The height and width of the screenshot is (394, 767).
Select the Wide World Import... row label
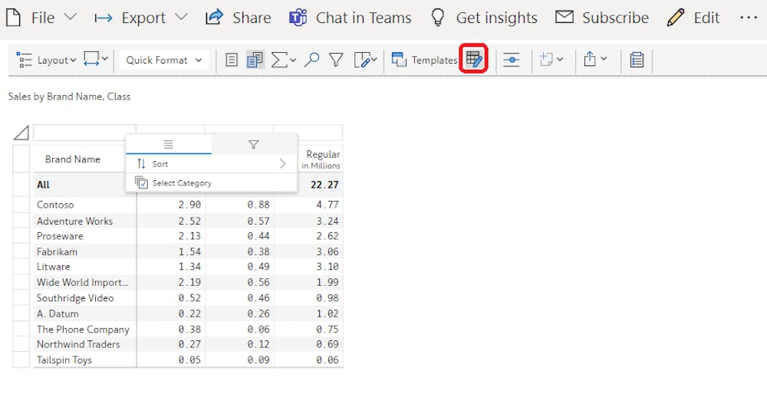point(83,283)
